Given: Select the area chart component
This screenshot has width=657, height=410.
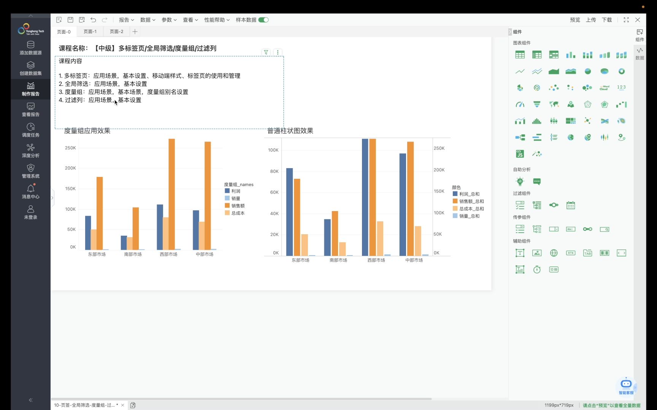Looking at the screenshot, I should coord(554,71).
